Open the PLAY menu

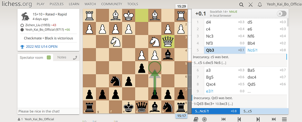40,4
